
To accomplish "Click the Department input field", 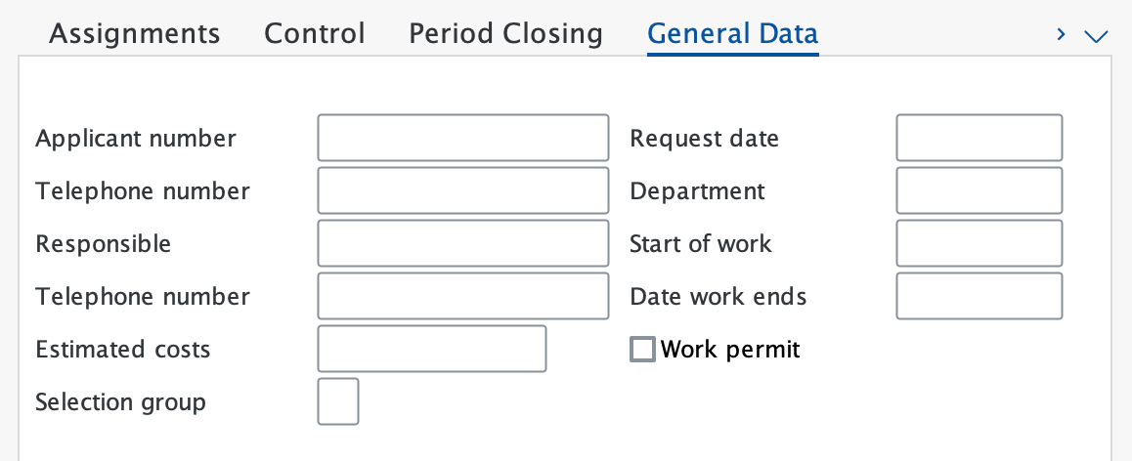I will [x=979, y=190].
